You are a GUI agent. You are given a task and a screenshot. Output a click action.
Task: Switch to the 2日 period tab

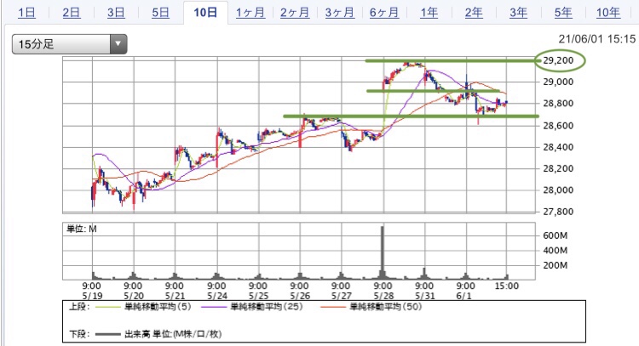coord(72,13)
